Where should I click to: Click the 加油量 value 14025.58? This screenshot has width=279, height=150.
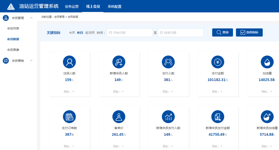[267, 80]
